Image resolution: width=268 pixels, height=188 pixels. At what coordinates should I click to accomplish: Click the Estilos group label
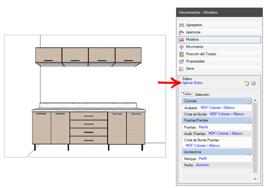tap(187, 79)
